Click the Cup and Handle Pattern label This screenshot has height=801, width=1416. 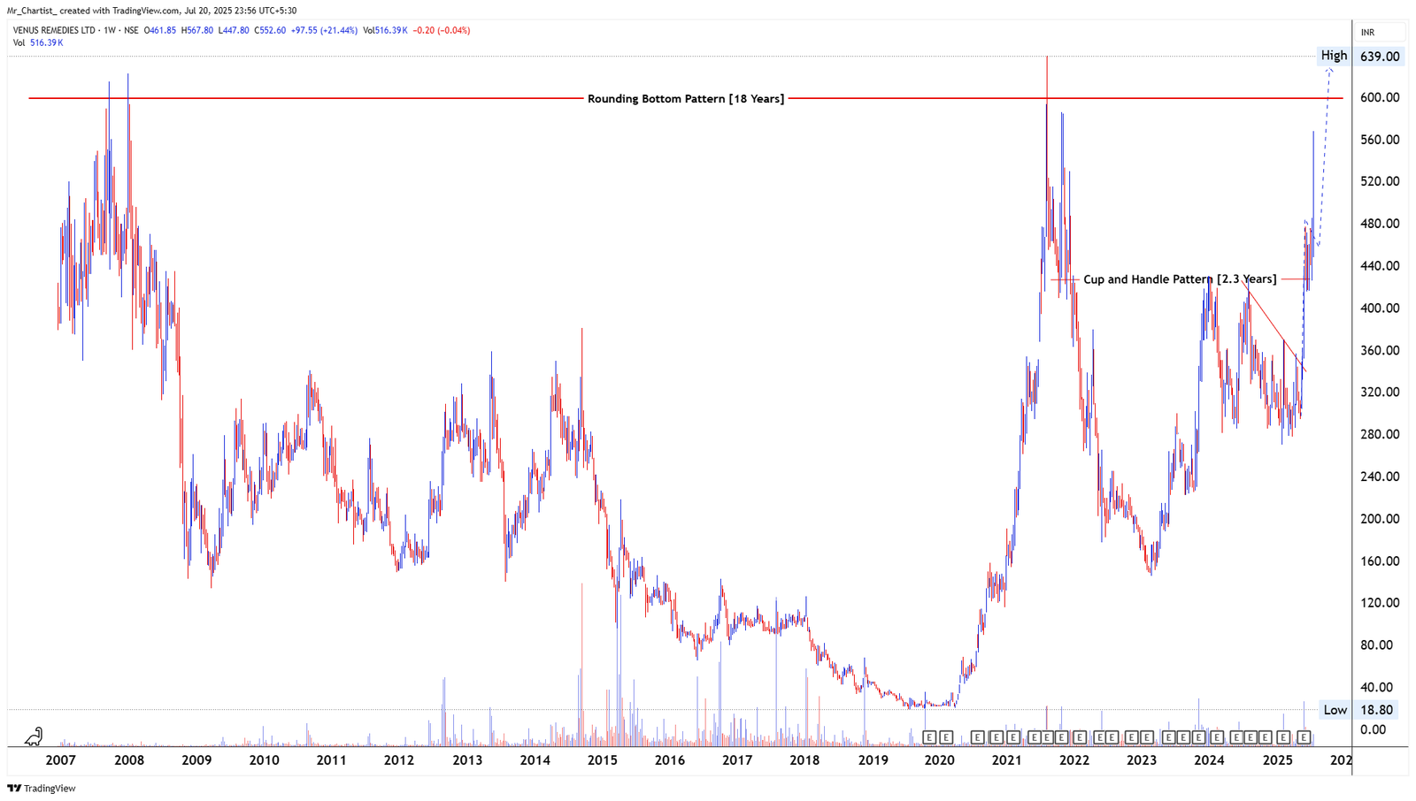pos(1181,278)
